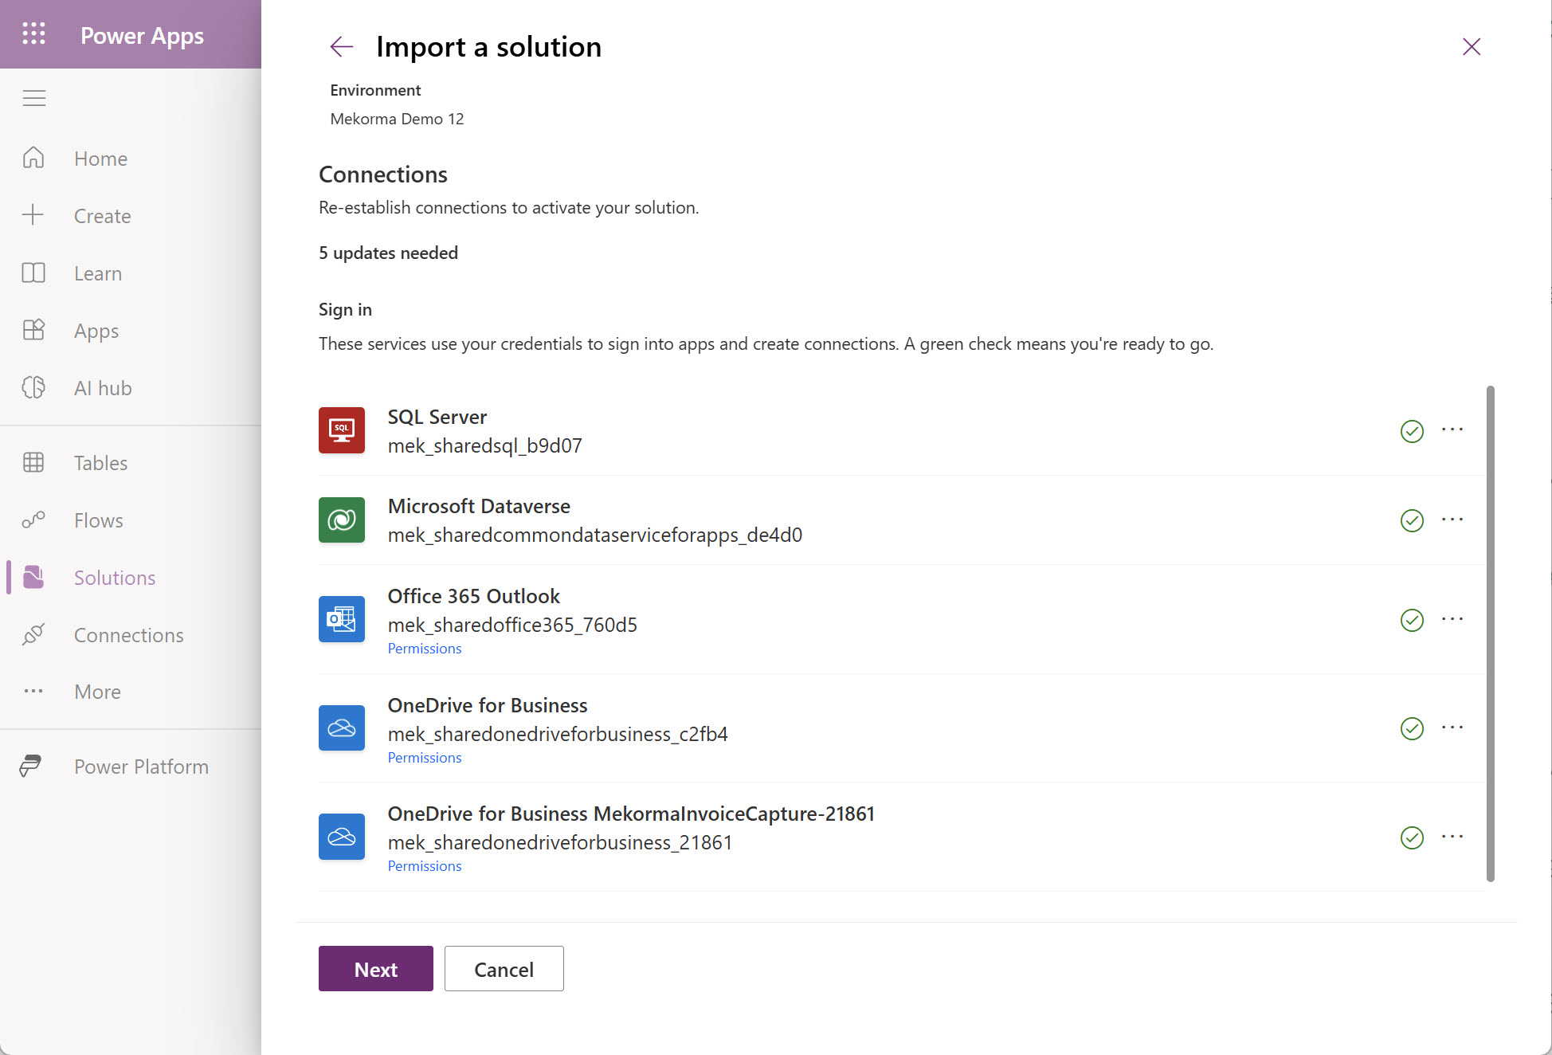1552x1055 pixels.
Task: Open AI hub label in sidebar
Action: click(x=103, y=388)
